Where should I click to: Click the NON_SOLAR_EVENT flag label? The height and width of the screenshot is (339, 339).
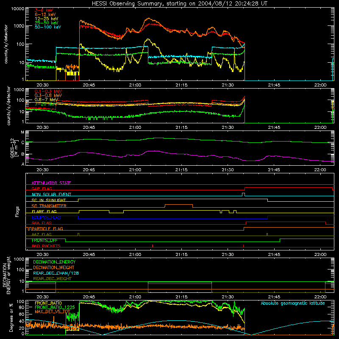click(51, 195)
